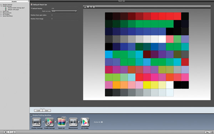Click the Display Profiling Workflow heading text
The width and height of the screenshot is (214, 134).
42,115
